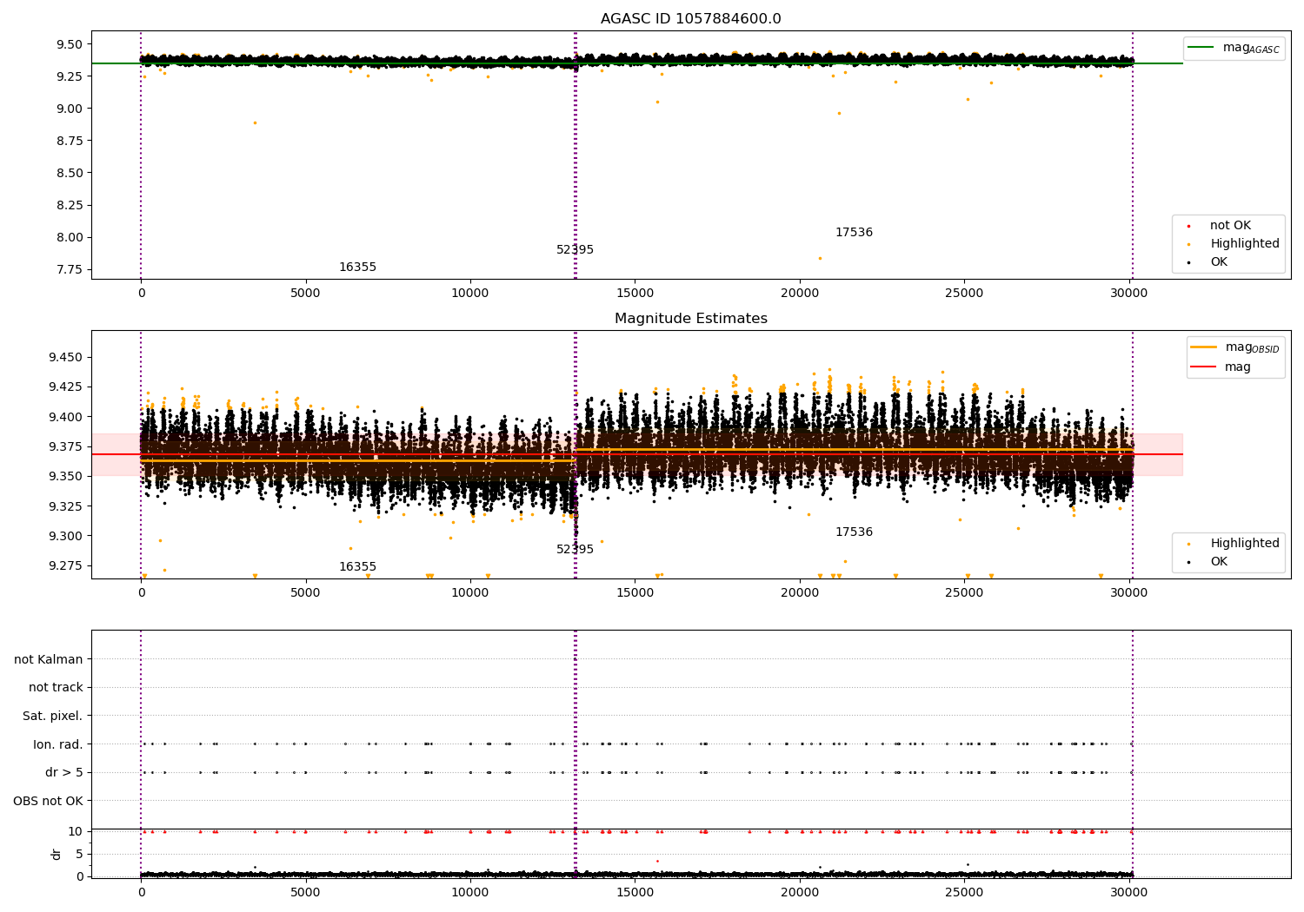The image size is (1304, 912).
Task: Click the '17536' label in Magnitude Estimates plot
Action: (854, 532)
